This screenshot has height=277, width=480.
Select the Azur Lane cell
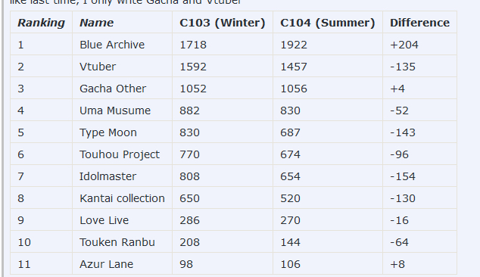click(122, 264)
